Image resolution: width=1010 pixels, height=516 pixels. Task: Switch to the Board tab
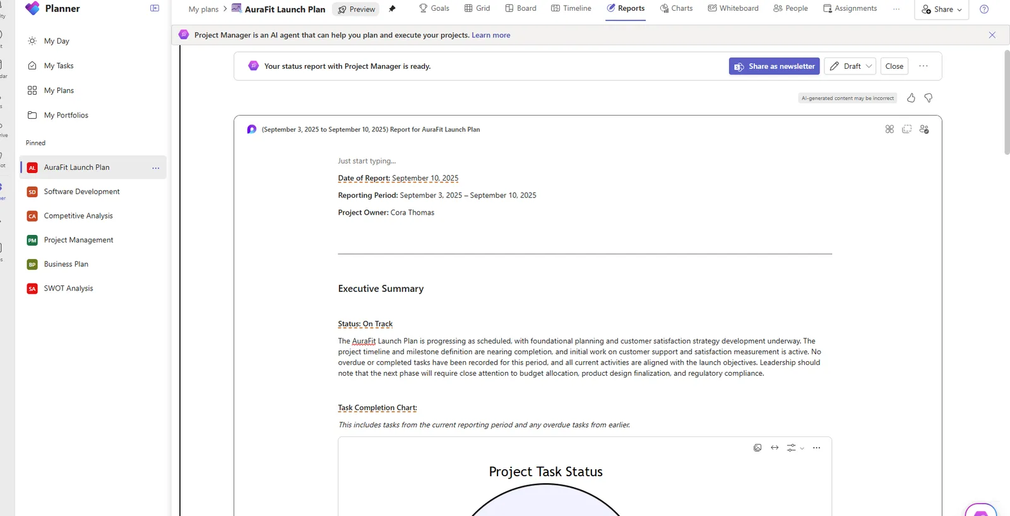pos(521,8)
